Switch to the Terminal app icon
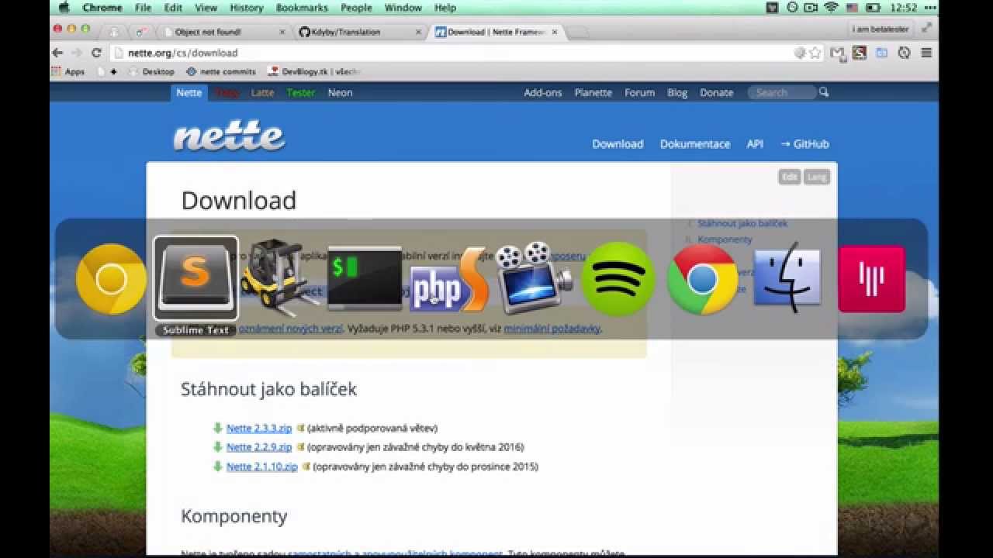 365,279
